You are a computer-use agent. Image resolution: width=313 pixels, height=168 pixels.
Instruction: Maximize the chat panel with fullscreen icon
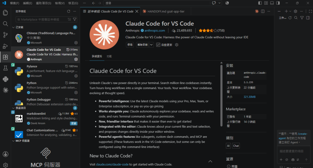pos(310,11)
